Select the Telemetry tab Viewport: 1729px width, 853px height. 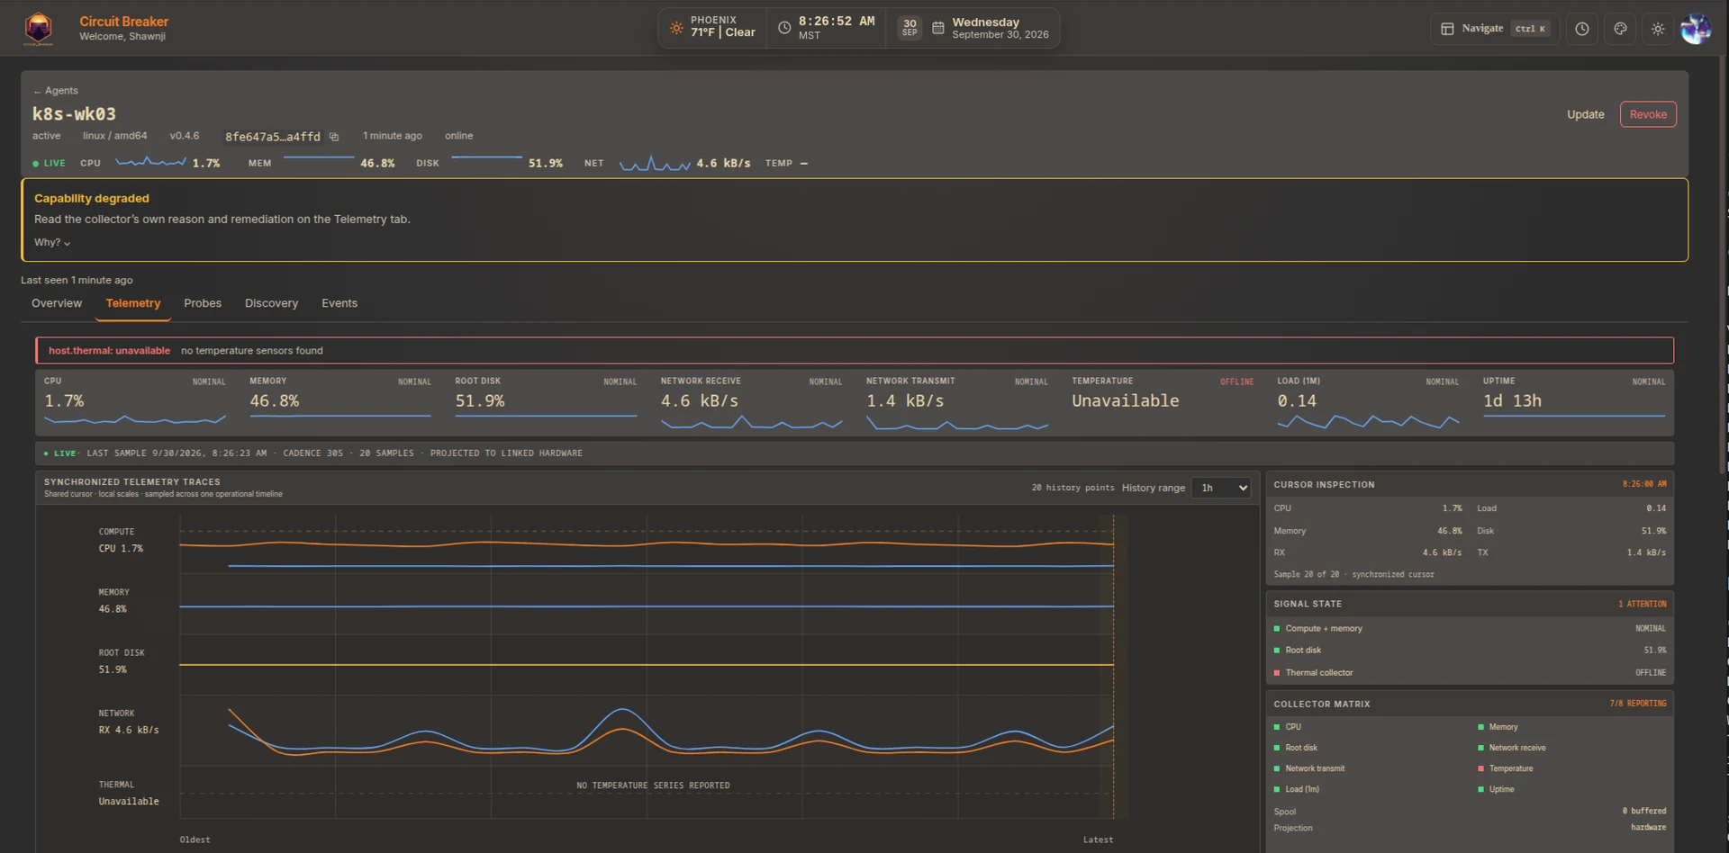coord(133,303)
